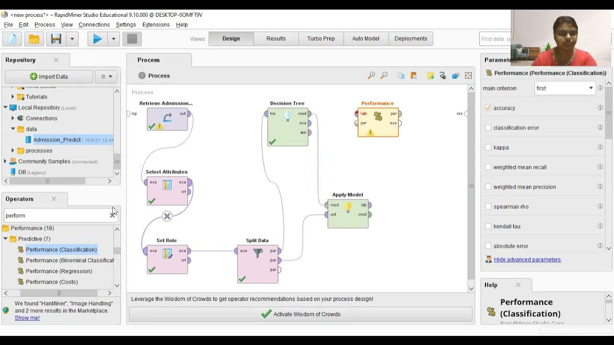This screenshot has height=345, width=614.
Task: Expand Tutorials folder in repository
Action: (13, 97)
